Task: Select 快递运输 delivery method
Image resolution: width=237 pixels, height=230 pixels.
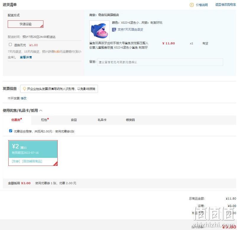Action: pyautogui.click(x=25, y=24)
